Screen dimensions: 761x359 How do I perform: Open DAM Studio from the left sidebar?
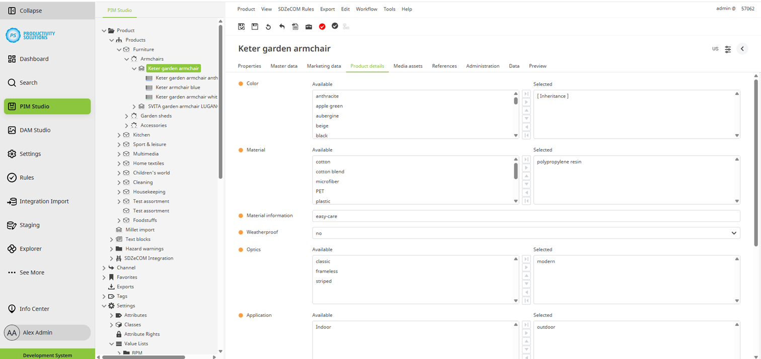click(35, 130)
